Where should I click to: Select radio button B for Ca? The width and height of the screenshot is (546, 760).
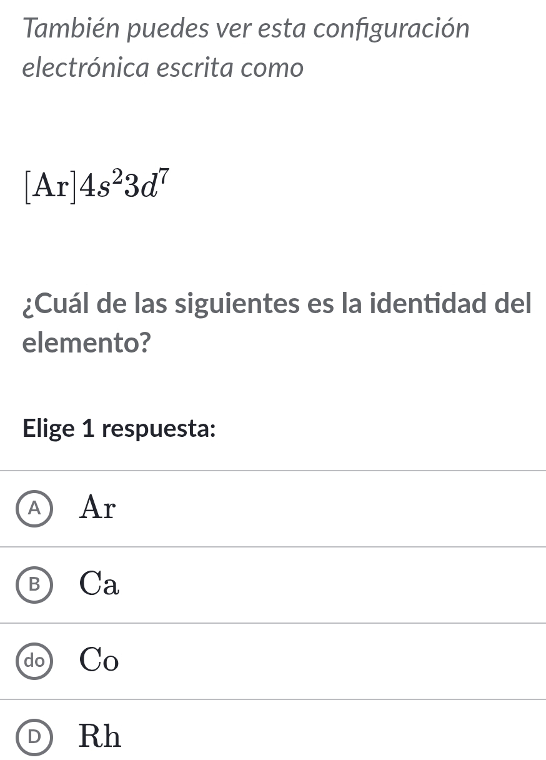(36, 585)
